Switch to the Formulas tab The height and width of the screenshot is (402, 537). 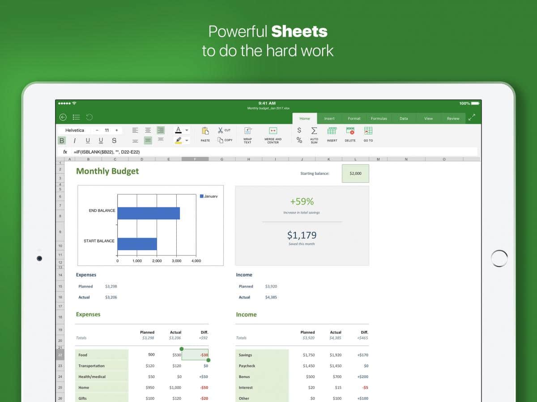pyautogui.click(x=379, y=118)
